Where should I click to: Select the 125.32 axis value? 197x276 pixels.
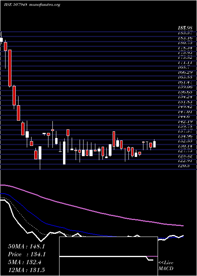point(185,156)
